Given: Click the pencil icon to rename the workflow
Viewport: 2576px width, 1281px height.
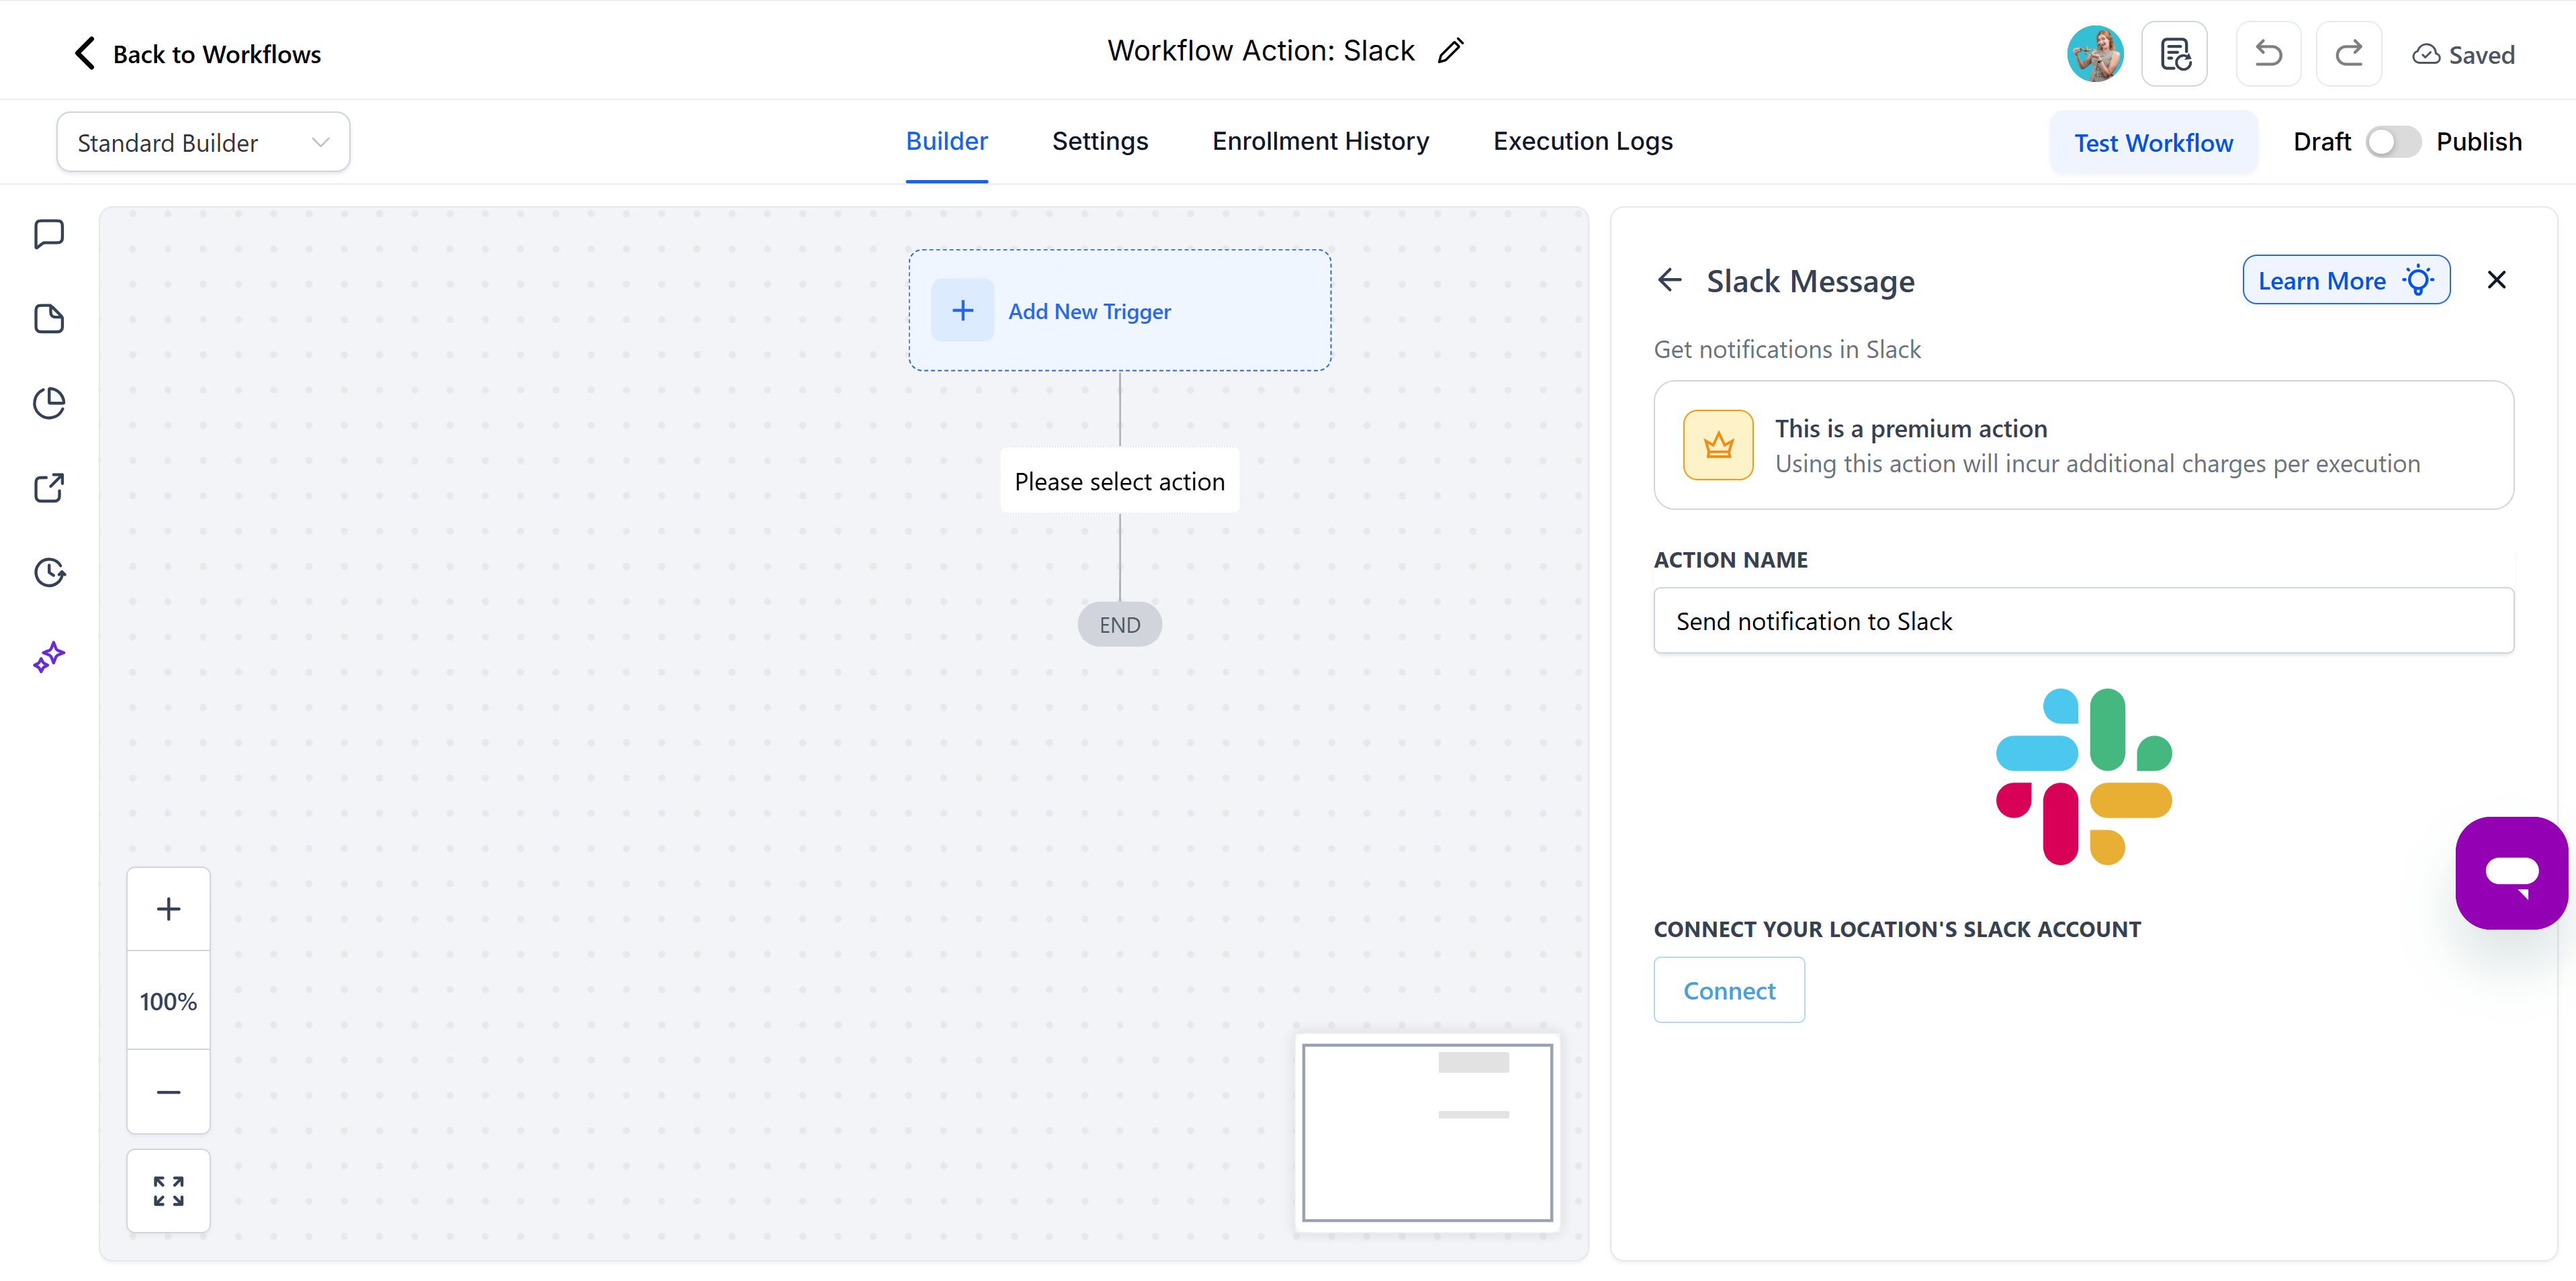Looking at the screenshot, I should 1450,50.
